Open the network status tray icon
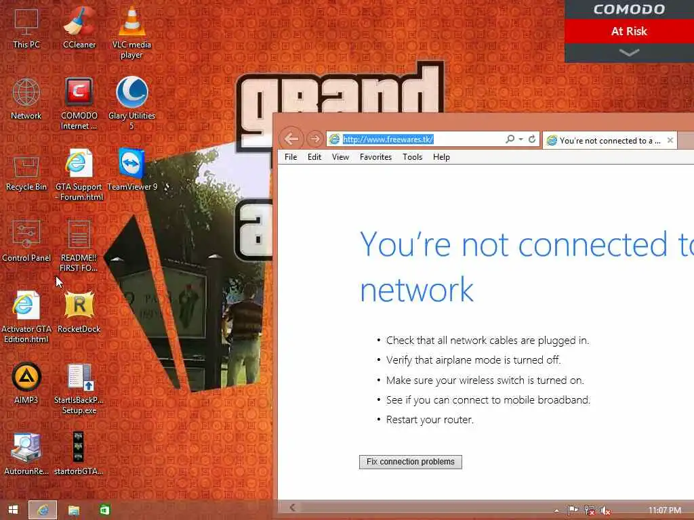694x520 pixels. pyautogui.click(x=589, y=511)
